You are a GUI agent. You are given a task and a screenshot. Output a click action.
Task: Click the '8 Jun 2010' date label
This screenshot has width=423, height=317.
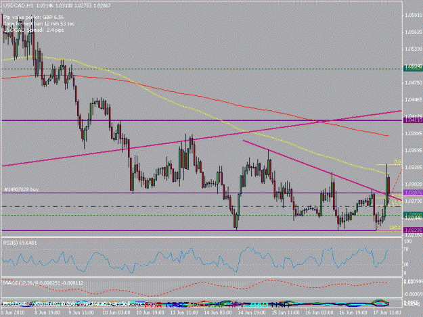pos(13,313)
